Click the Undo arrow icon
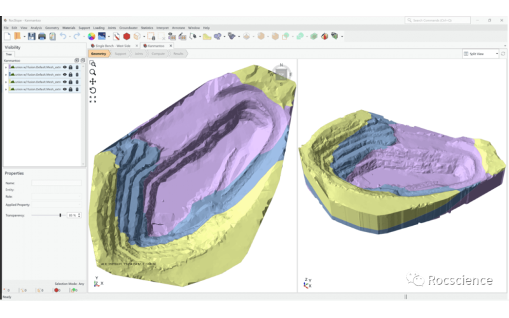 pos(63,36)
